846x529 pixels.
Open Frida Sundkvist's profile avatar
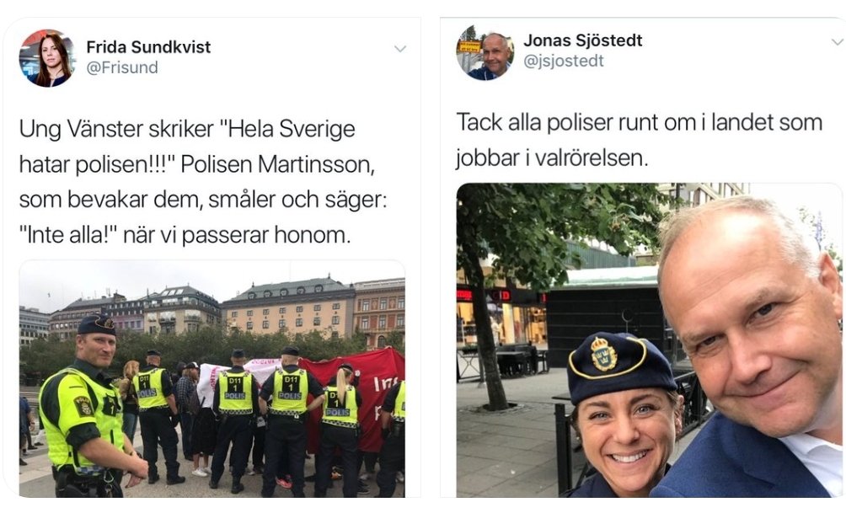pos(47,57)
